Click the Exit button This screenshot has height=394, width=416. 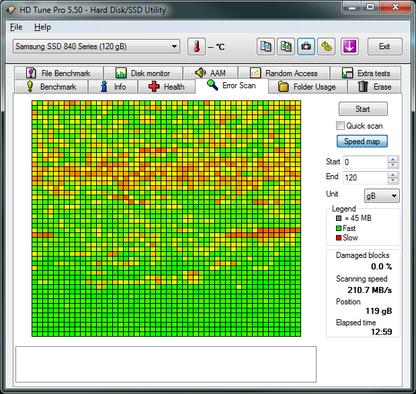click(384, 46)
